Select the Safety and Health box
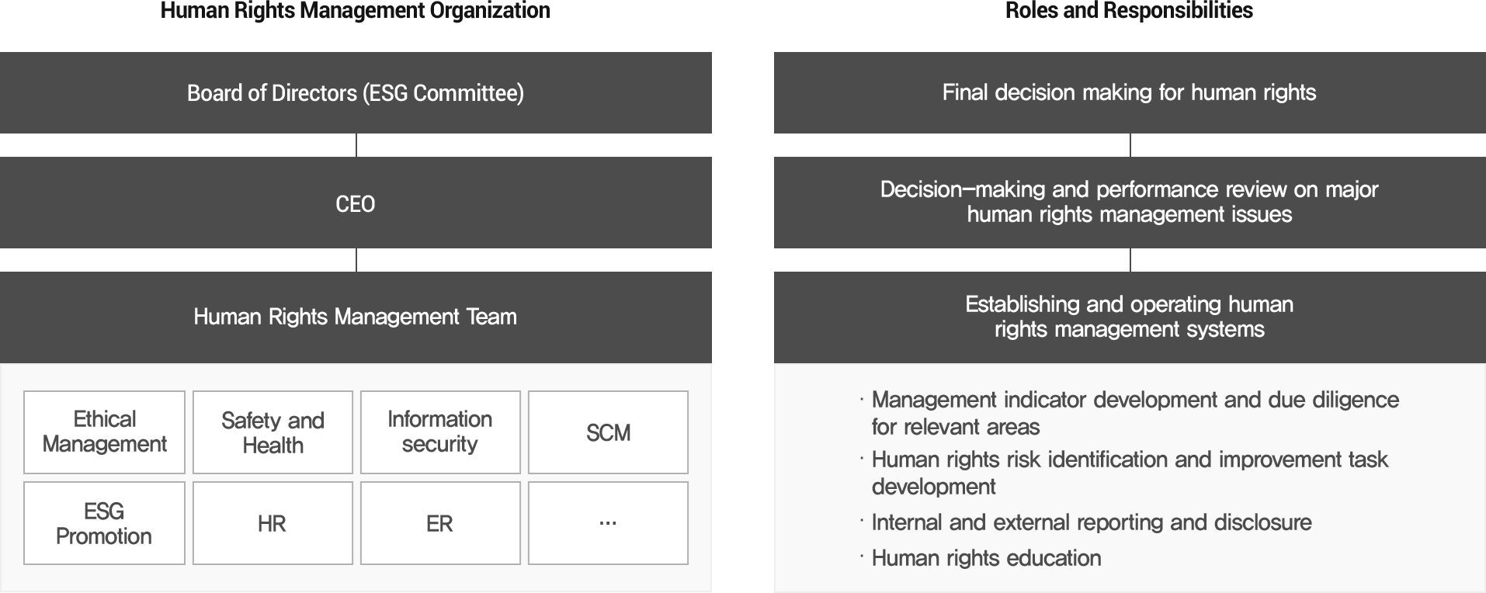 (273, 432)
